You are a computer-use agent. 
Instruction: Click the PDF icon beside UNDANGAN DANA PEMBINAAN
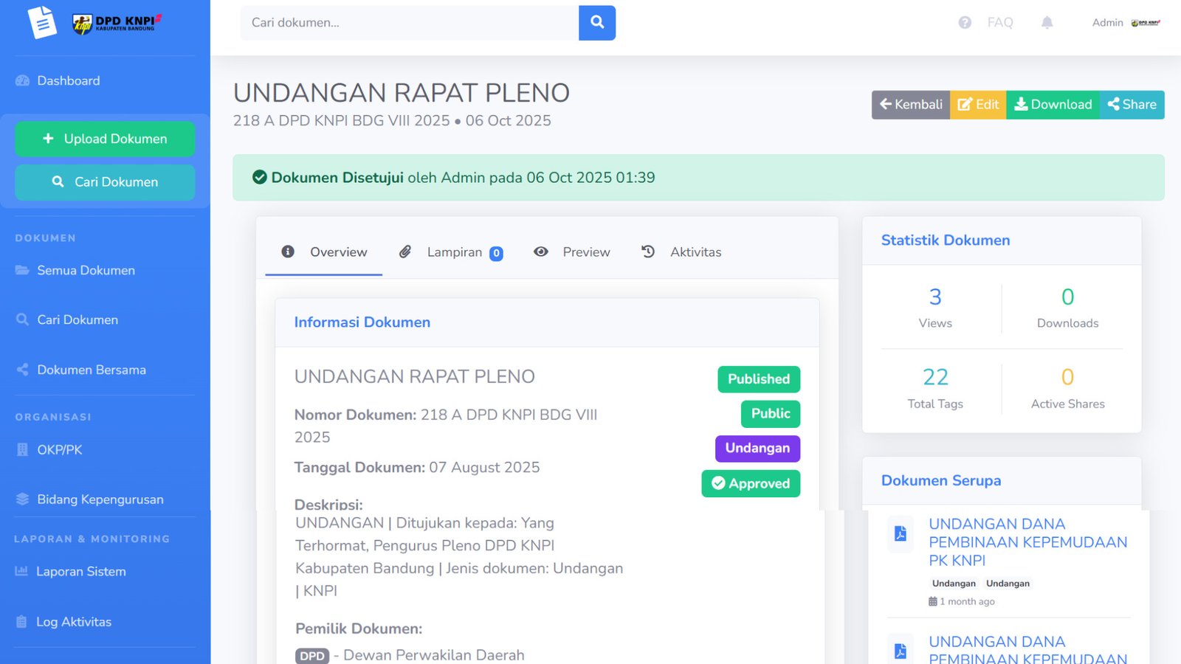(900, 534)
